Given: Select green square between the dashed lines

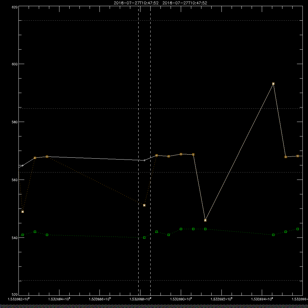Looking at the screenshot, I should 144,238.
